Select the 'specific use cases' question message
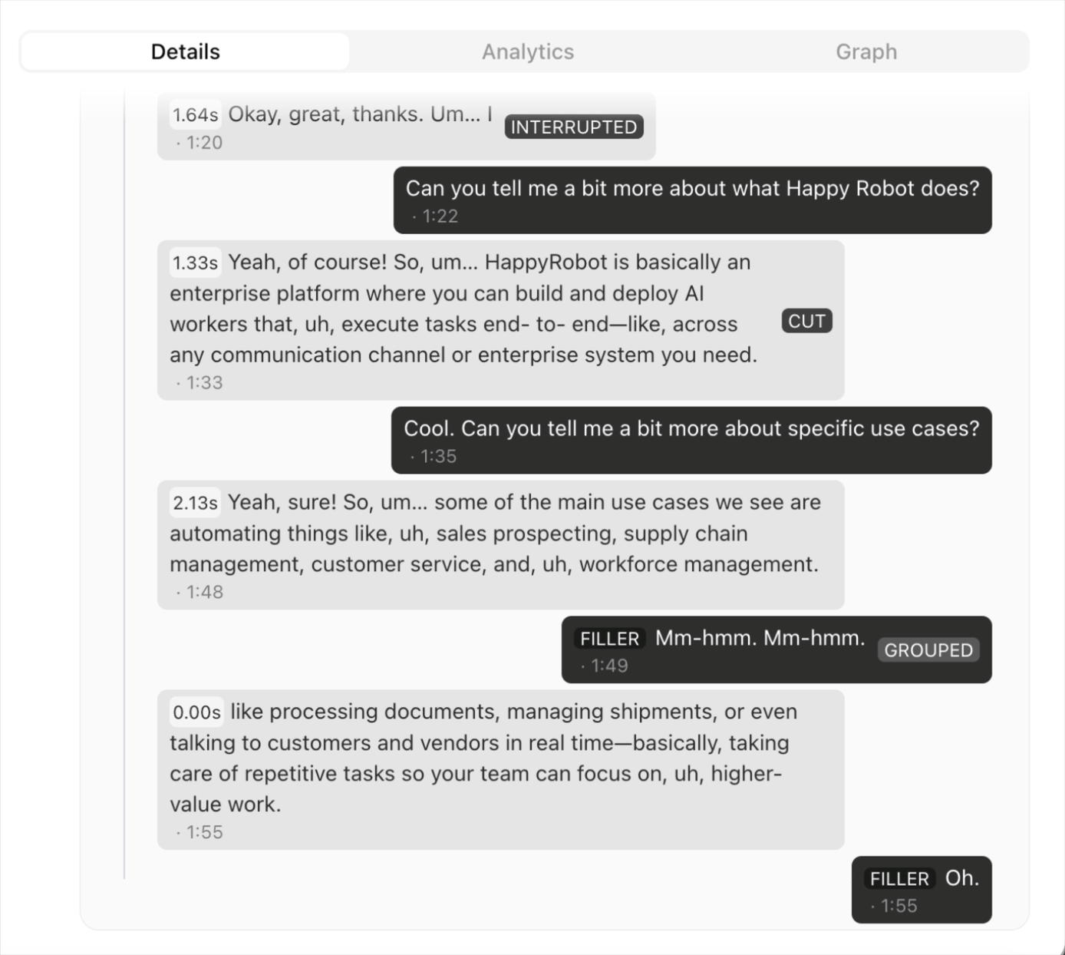This screenshot has height=955, width=1065. click(x=691, y=440)
